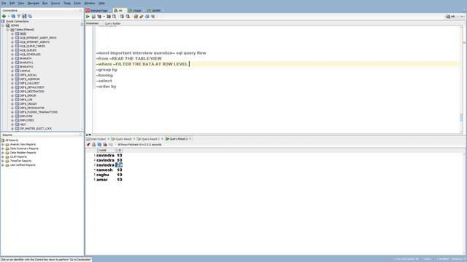Open the Tools menu
Image resolution: width=467 pixels, height=262 pixels.
tap(77, 3)
